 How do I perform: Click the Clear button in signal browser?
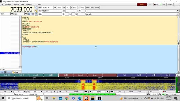tap(17, 72)
